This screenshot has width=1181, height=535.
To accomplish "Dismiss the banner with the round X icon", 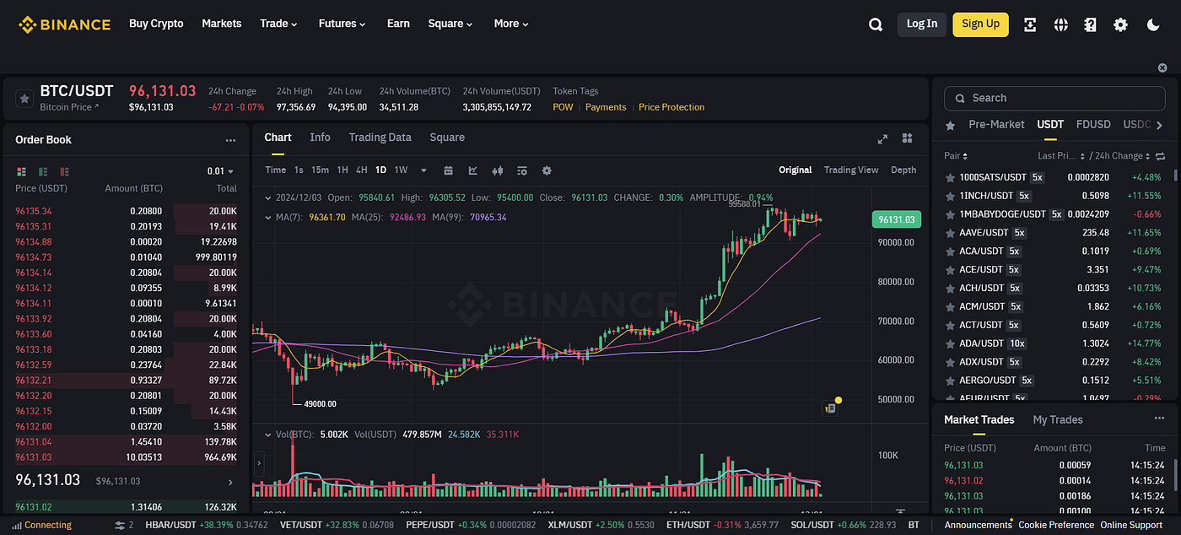I will point(1163,68).
